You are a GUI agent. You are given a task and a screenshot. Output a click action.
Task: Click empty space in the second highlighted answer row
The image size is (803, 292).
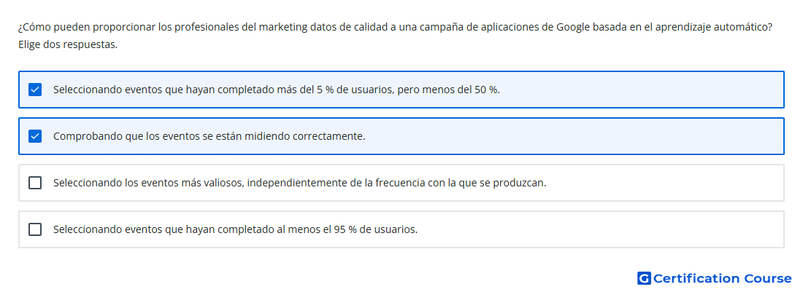pos(574,136)
